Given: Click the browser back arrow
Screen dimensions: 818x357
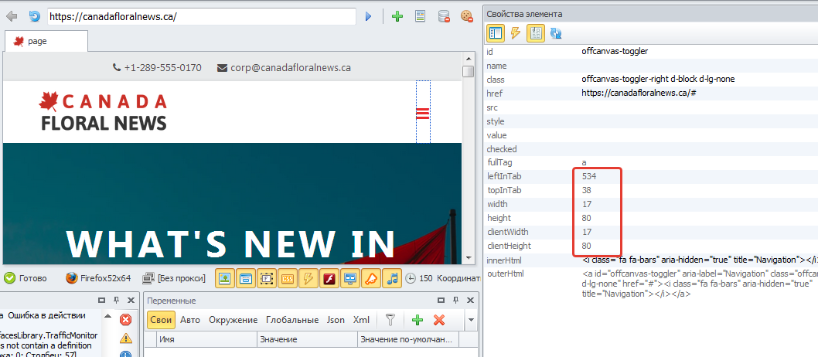Looking at the screenshot, I should [x=12, y=17].
